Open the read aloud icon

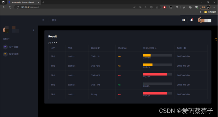[x=134, y=7]
